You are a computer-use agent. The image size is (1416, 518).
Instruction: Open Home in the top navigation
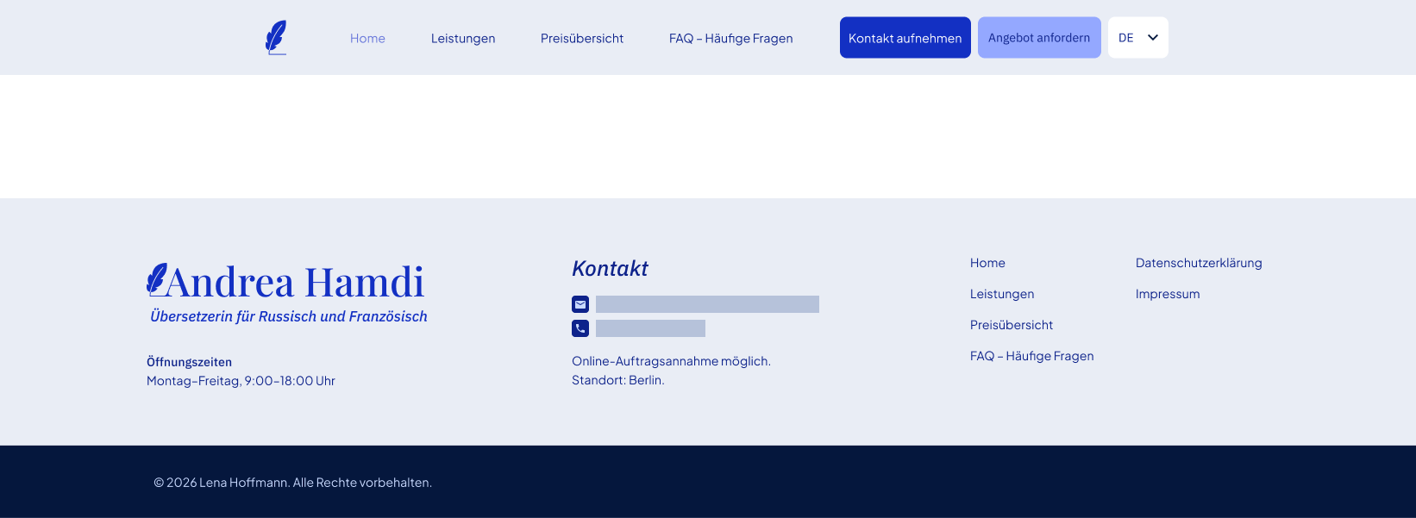367,39
